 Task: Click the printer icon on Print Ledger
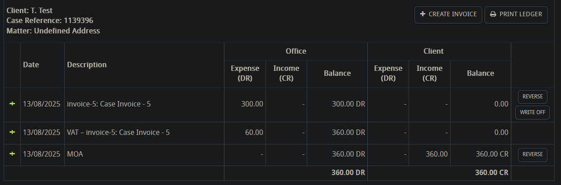pos(493,14)
